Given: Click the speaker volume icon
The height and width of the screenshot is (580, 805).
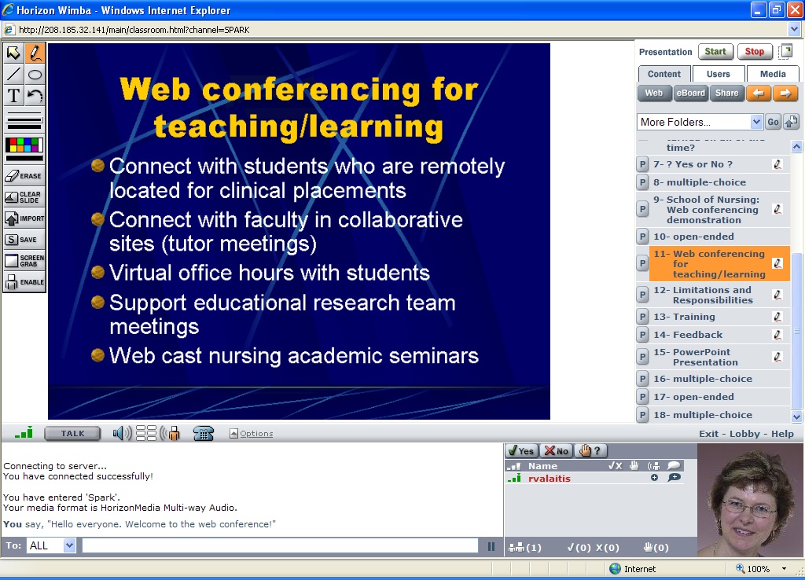Looking at the screenshot, I should [x=121, y=433].
